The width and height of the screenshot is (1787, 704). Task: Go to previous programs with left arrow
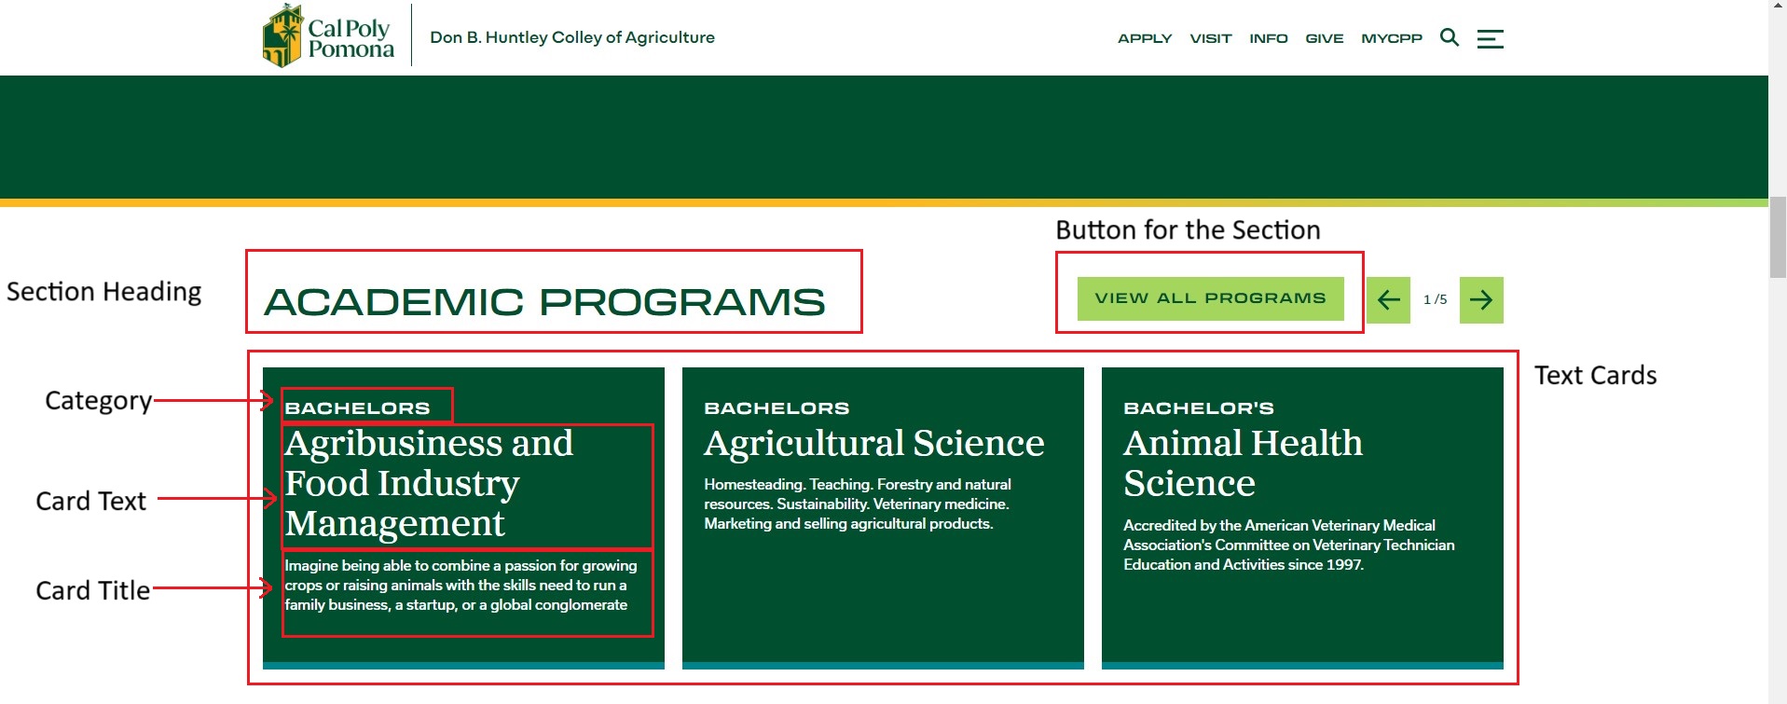(x=1388, y=299)
